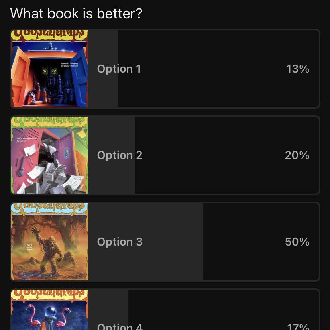Select the Option 2 poll label
This screenshot has height=330, width=330.
point(120,155)
